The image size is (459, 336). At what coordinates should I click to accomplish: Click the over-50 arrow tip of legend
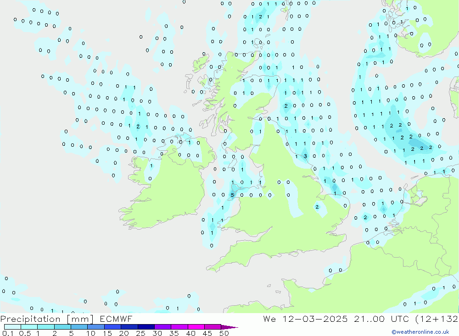click(229, 327)
